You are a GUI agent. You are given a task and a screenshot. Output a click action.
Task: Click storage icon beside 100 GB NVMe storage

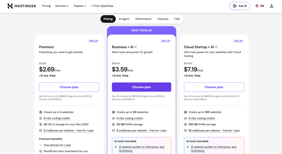point(185,124)
